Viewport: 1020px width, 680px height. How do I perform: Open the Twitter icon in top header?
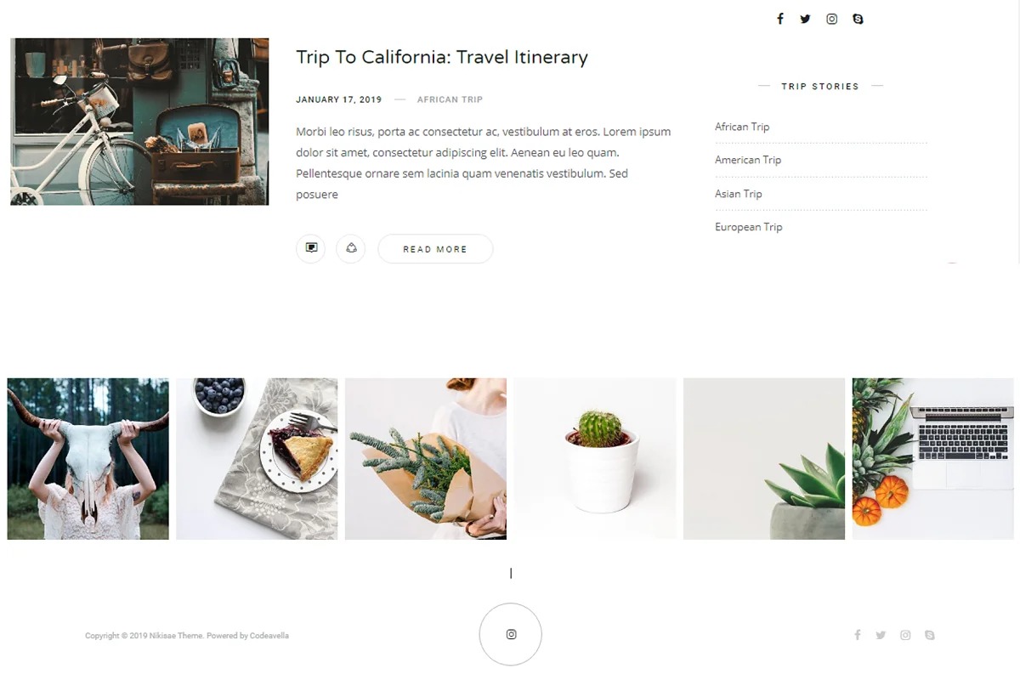tap(805, 19)
